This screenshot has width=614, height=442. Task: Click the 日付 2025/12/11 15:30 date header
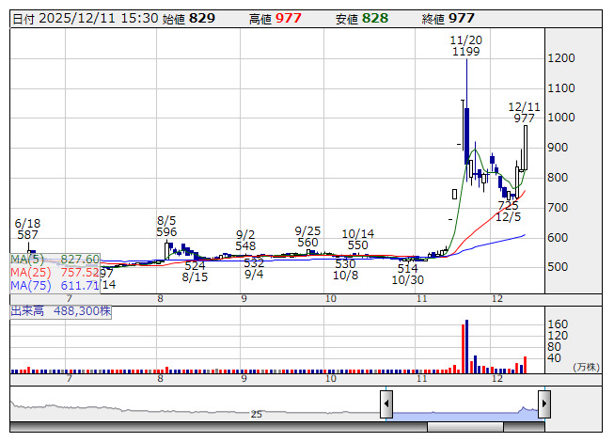click(x=85, y=18)
